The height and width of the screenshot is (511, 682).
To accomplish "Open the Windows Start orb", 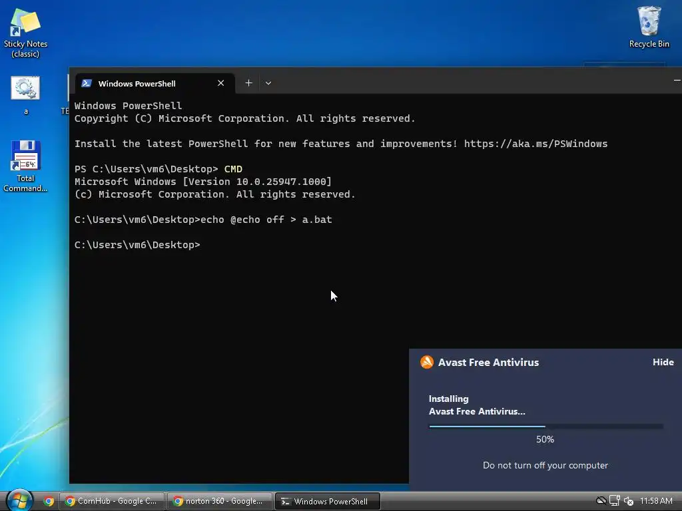I will (19, 500).
